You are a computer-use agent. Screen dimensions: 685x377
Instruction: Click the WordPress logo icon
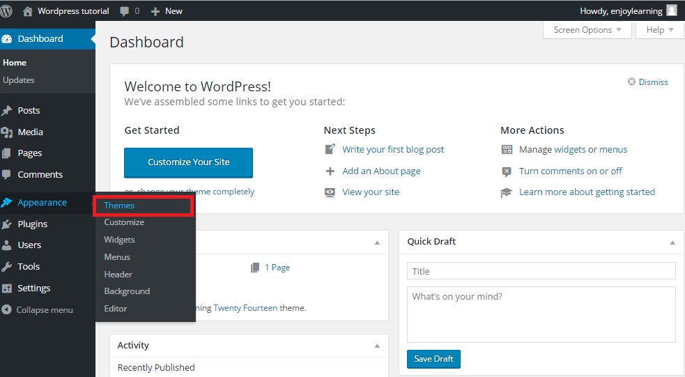(6, 11)
